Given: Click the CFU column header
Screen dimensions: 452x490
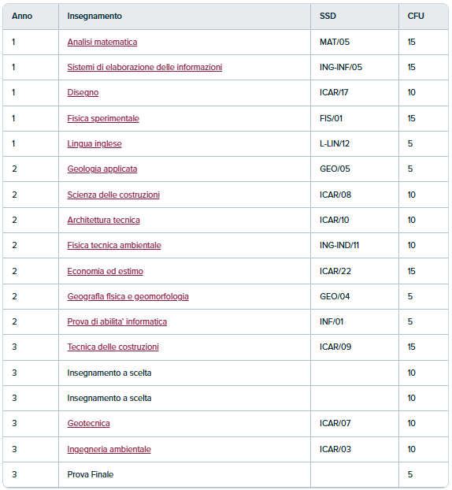Looking at the screenshot, I should 416,16.
